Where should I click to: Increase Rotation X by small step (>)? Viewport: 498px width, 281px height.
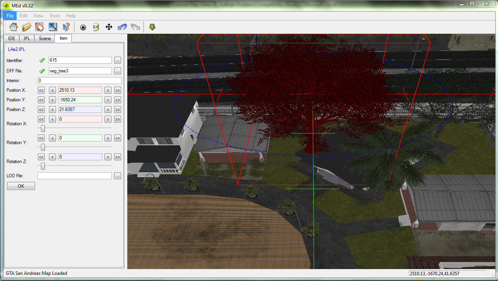click(108, 119)
